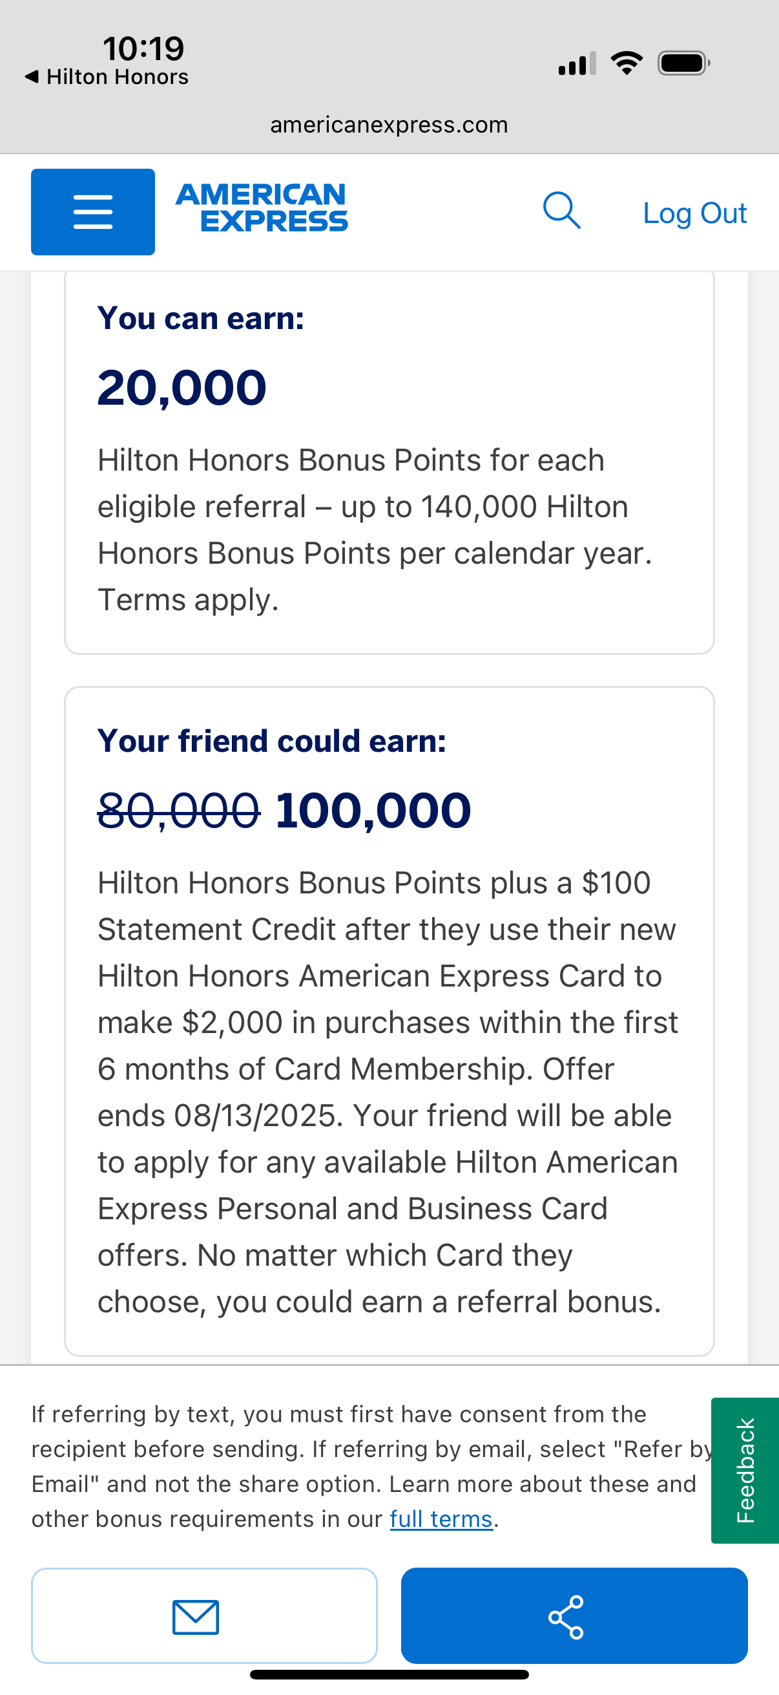Open the full terms link
This screenshot has height=1695, width=779.
click(441, 1519)
